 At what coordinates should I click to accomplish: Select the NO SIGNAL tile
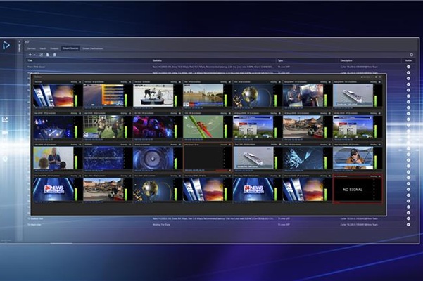pyautogui.click(x=358, y=190)
